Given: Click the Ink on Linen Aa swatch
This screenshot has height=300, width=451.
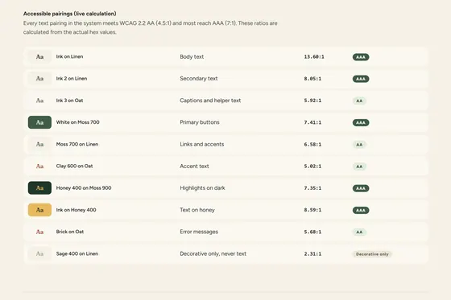Looking at the screenshot, I should click(39, 57).
